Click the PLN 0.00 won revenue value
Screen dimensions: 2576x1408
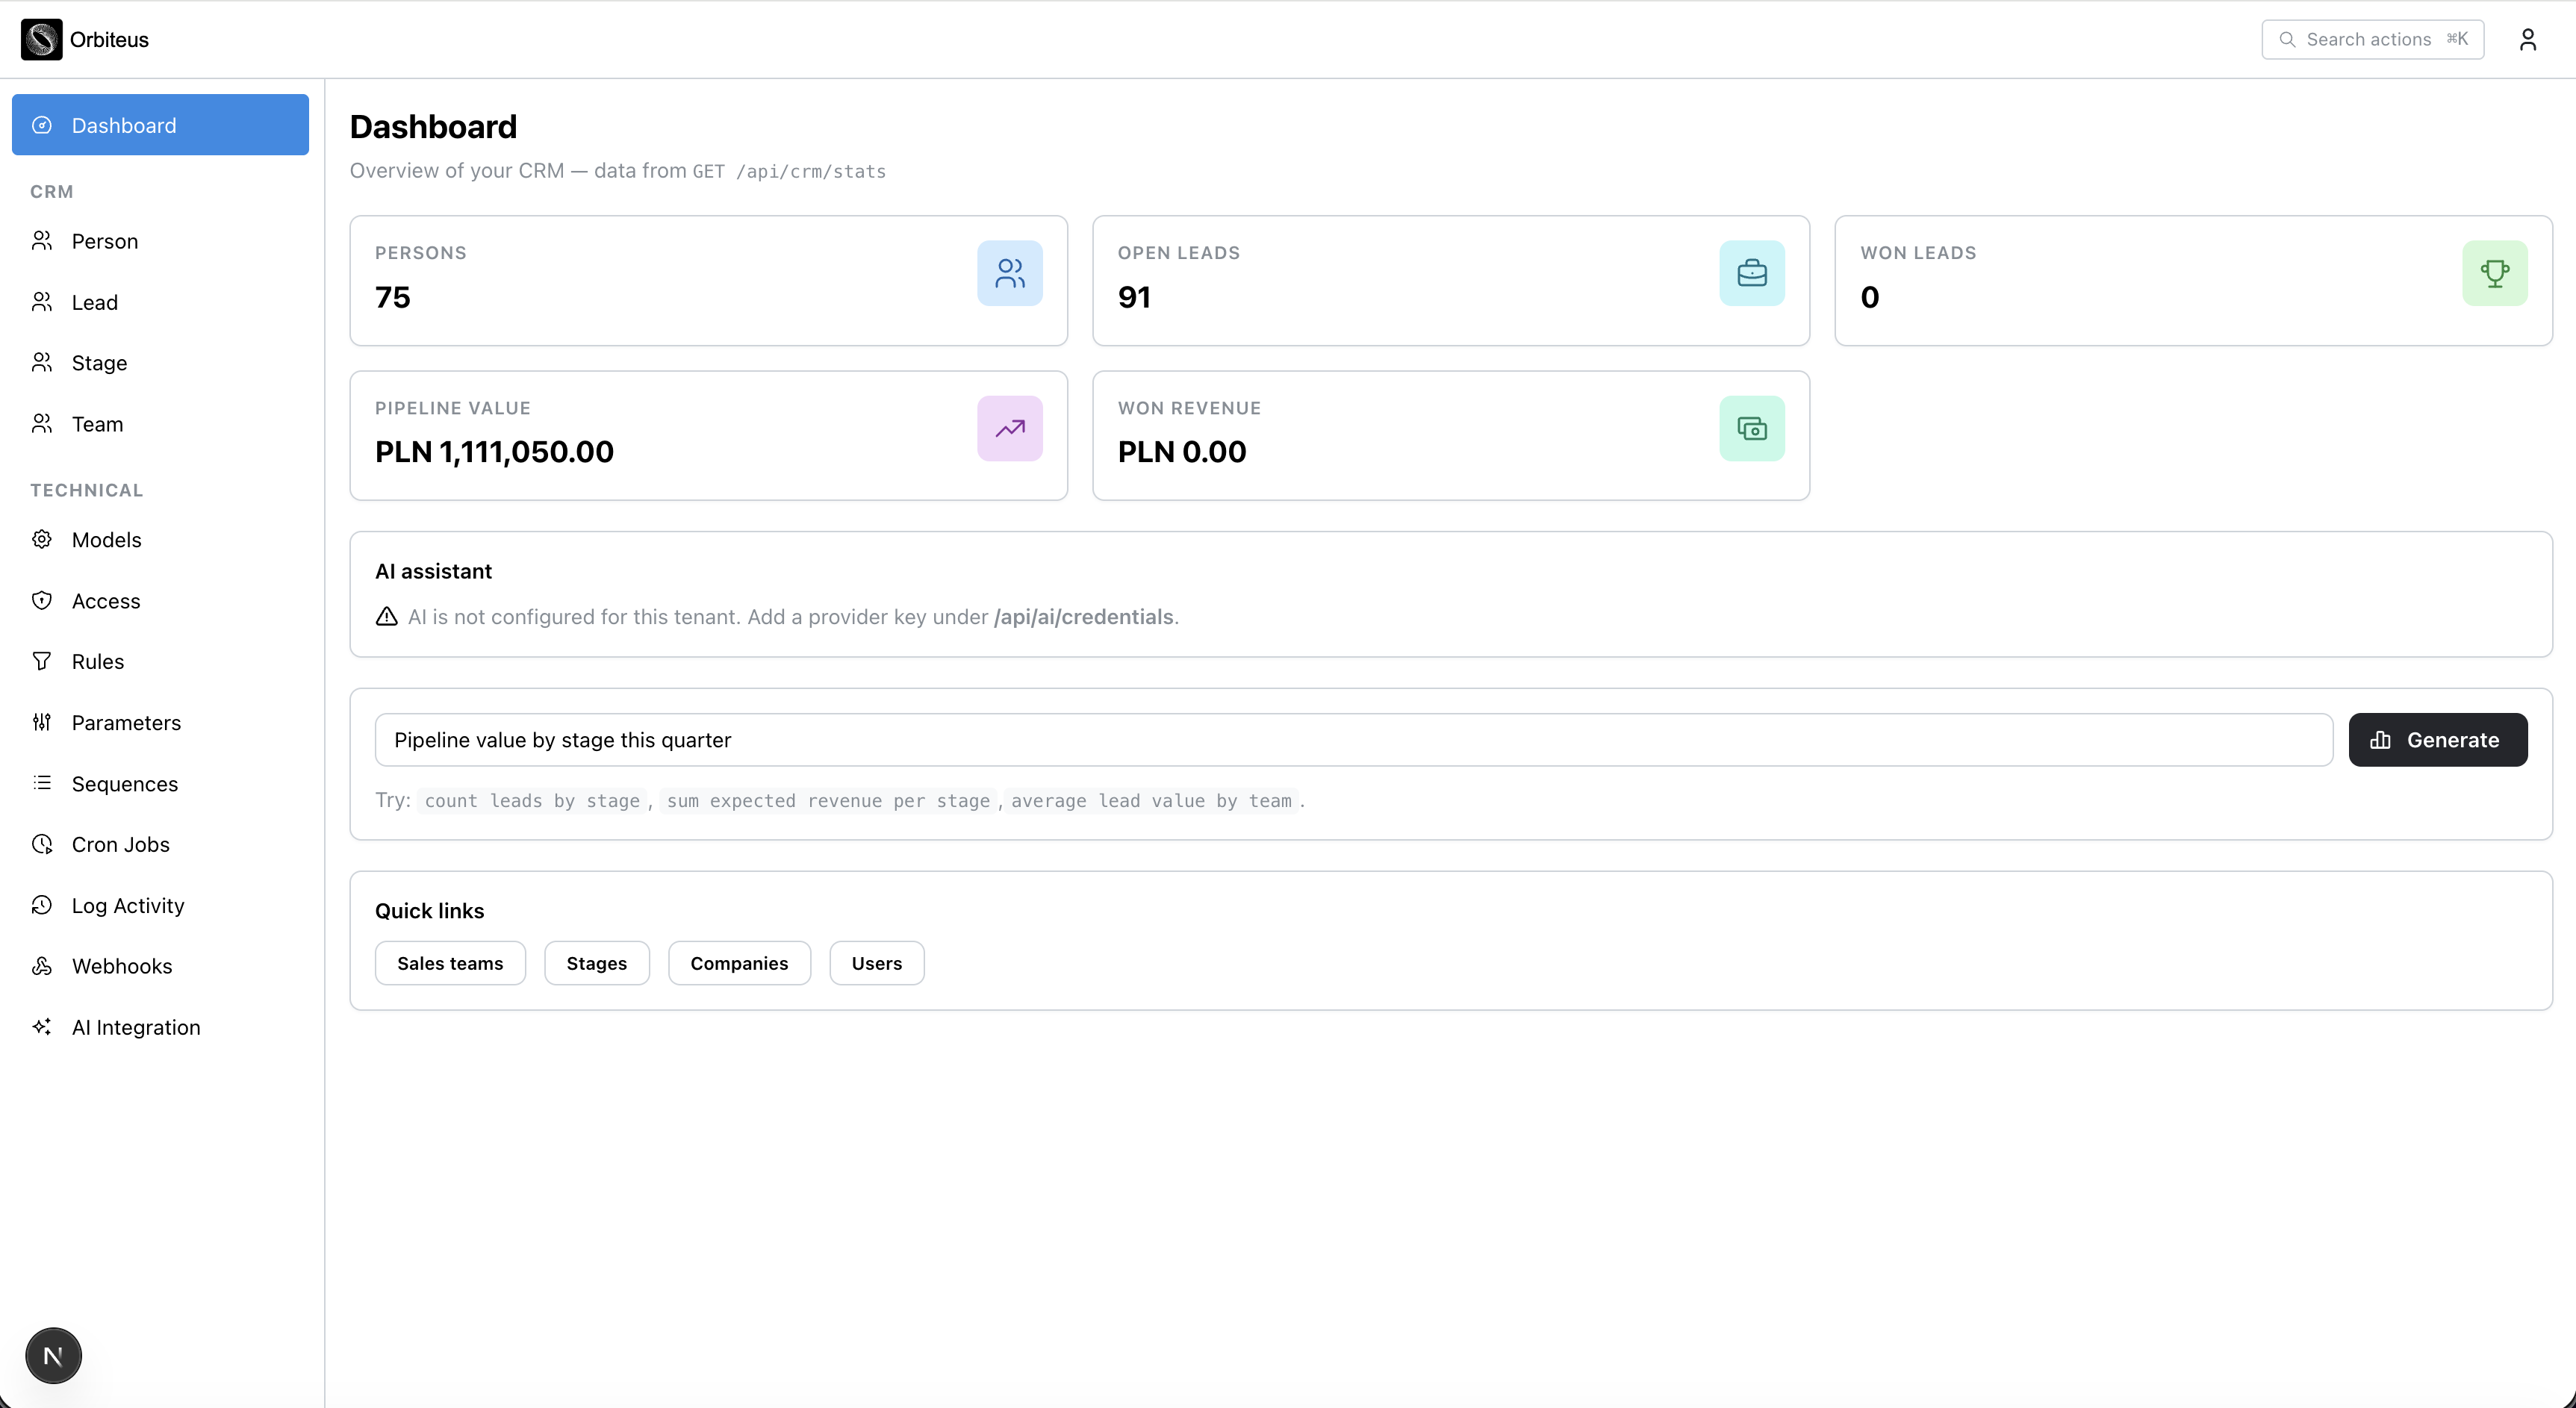(1182, 452)
